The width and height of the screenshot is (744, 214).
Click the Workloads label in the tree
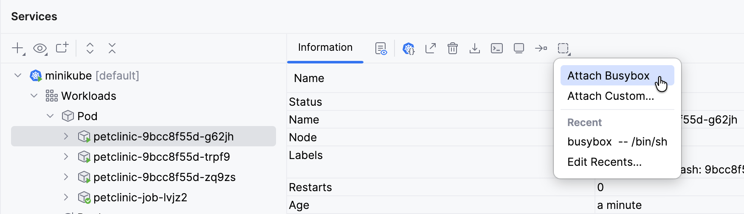(89, 96)
